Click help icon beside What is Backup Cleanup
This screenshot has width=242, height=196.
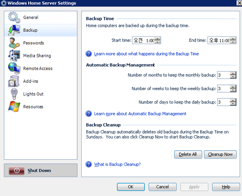pos(89,165)
